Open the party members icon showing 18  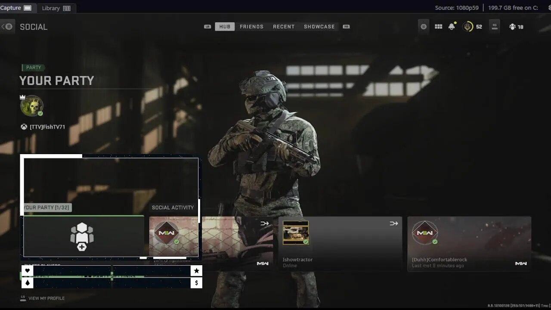coord(516,27)
